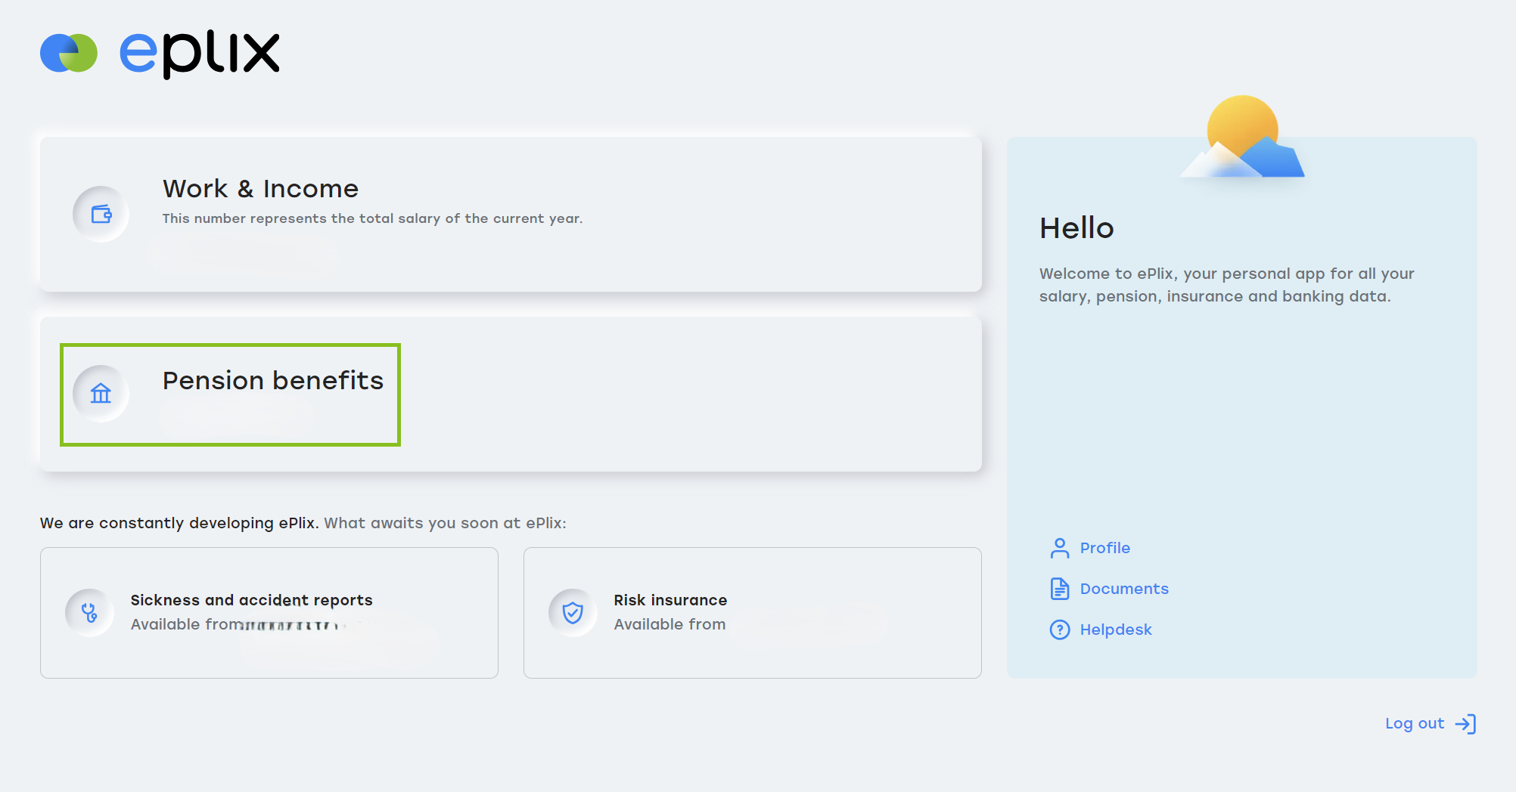Open the Work & Income section title
This screenshot has width=1516, height=792.
pyautogui.click(x=260, y=189)
